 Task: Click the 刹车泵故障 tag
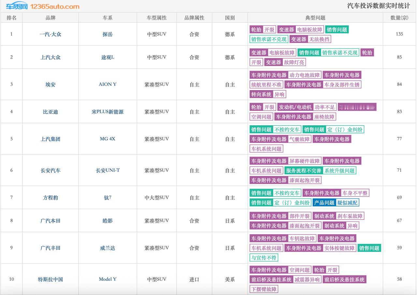point(350,216)
